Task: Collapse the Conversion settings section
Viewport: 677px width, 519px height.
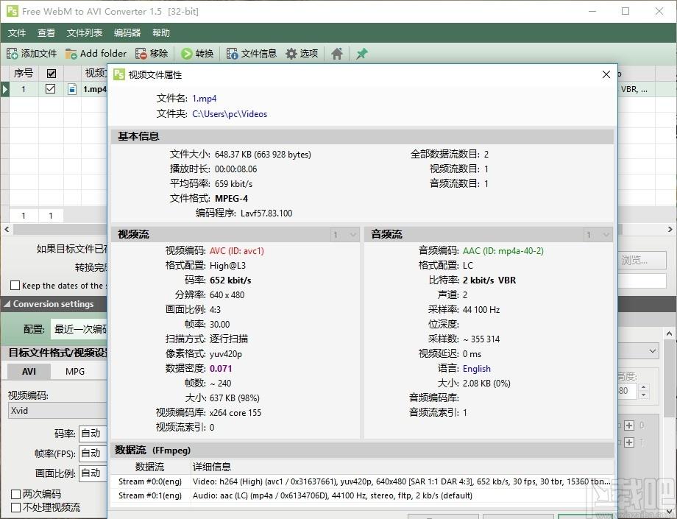Action: pos(7,304)
